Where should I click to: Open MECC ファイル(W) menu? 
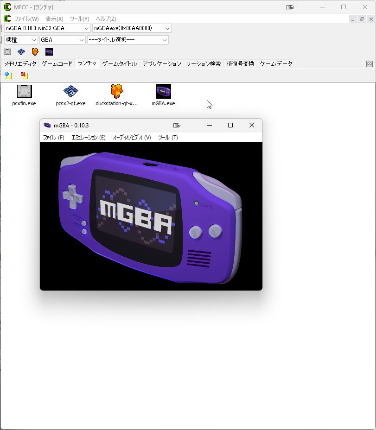pyautogui.click(x=26, y=19)
